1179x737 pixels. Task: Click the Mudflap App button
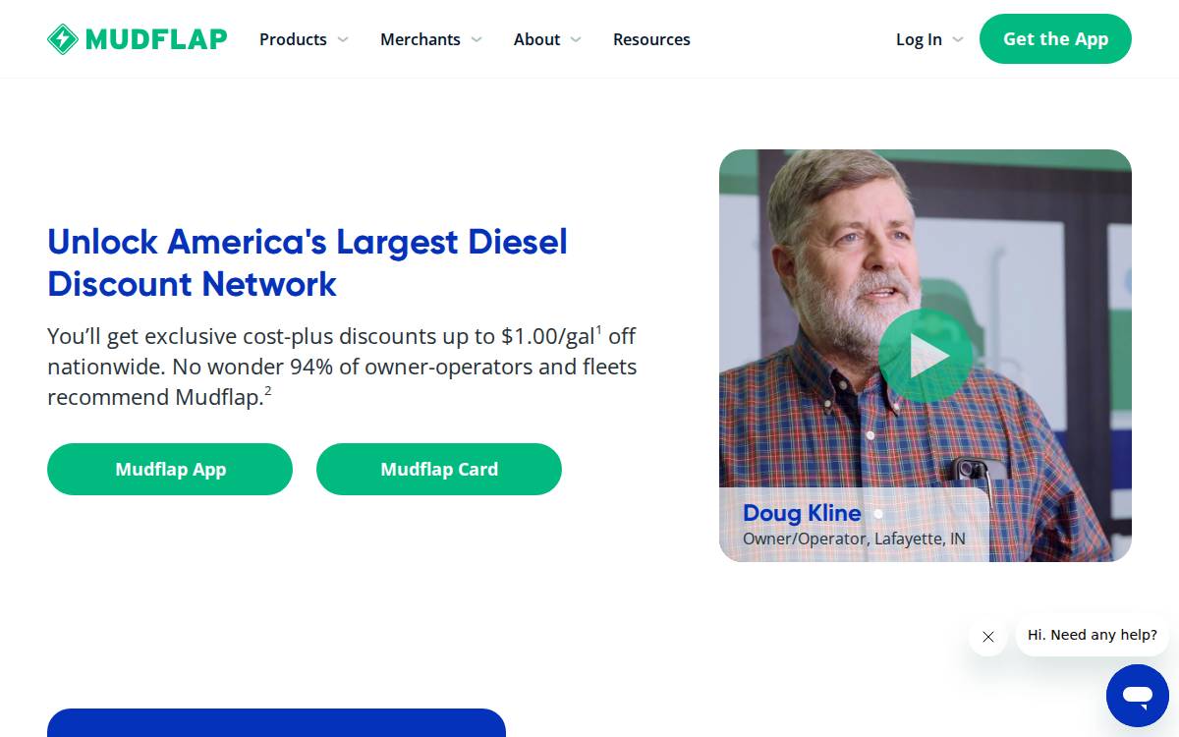(x=170, y=469)
